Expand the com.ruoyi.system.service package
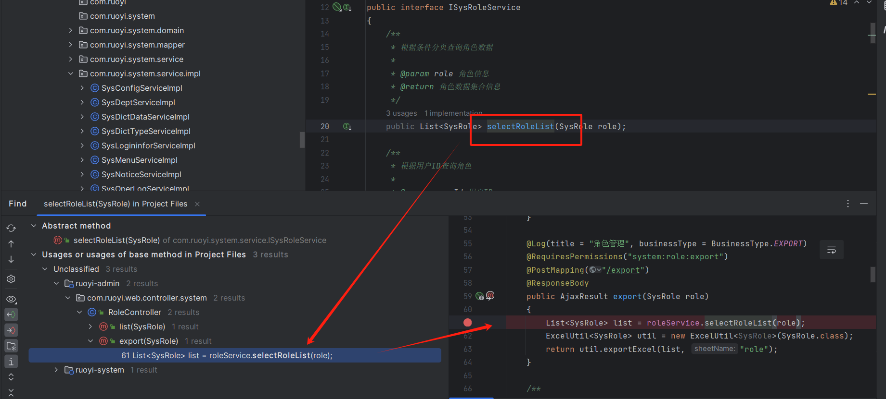Image resolution: width=886 pixels, height=399 pixels. coord(70,59)
